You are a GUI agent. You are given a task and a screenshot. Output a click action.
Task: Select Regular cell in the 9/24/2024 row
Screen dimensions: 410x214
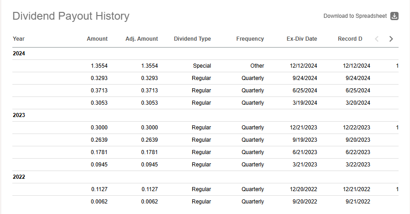(x=201, y=78)
